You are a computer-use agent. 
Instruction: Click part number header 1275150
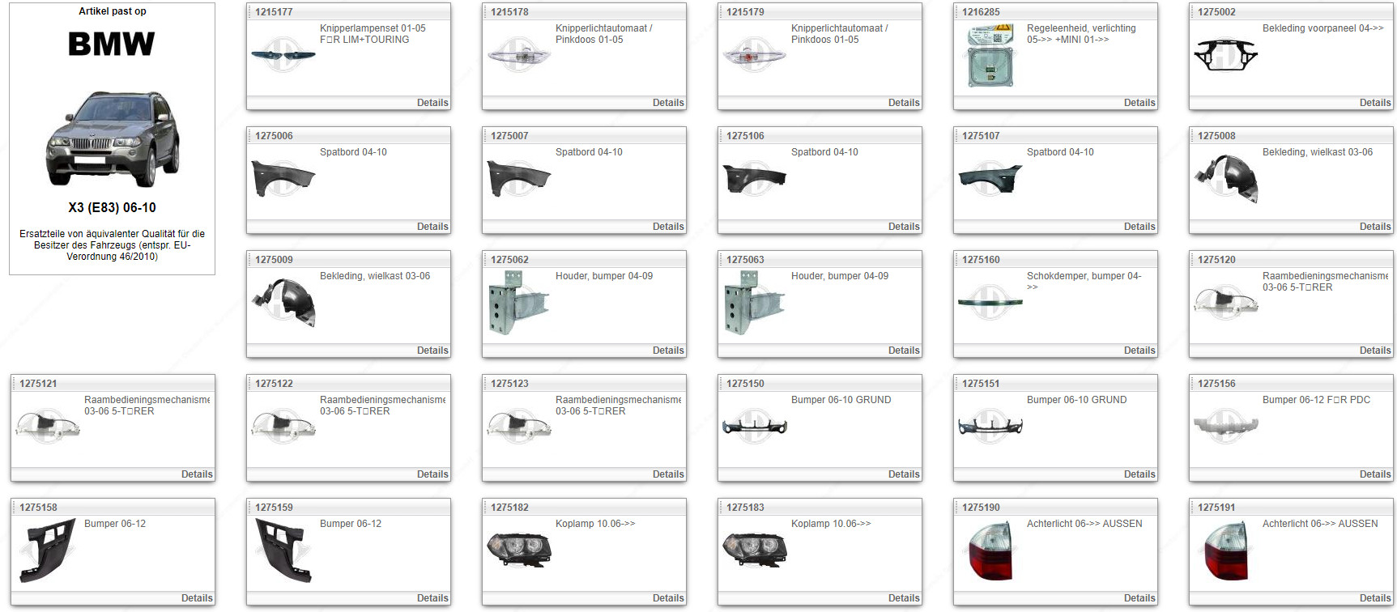click(745, 384)
